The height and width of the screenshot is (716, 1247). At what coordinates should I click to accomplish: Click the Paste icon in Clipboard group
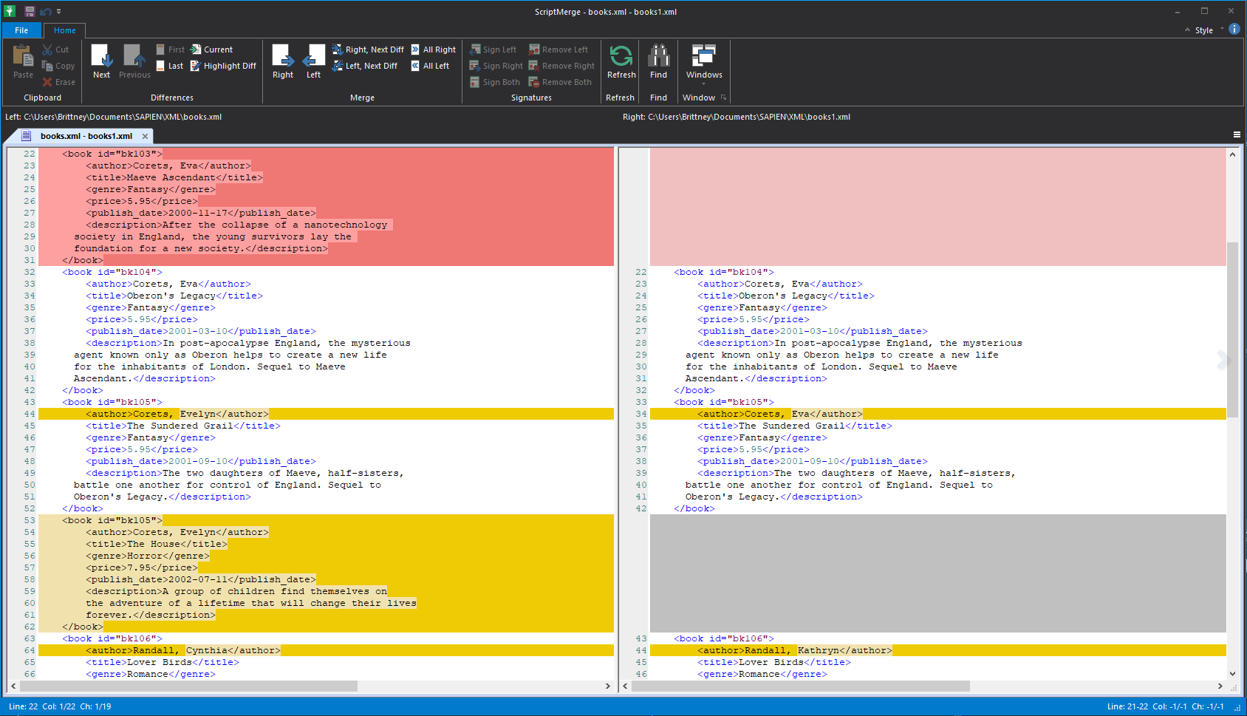[23, 56]
